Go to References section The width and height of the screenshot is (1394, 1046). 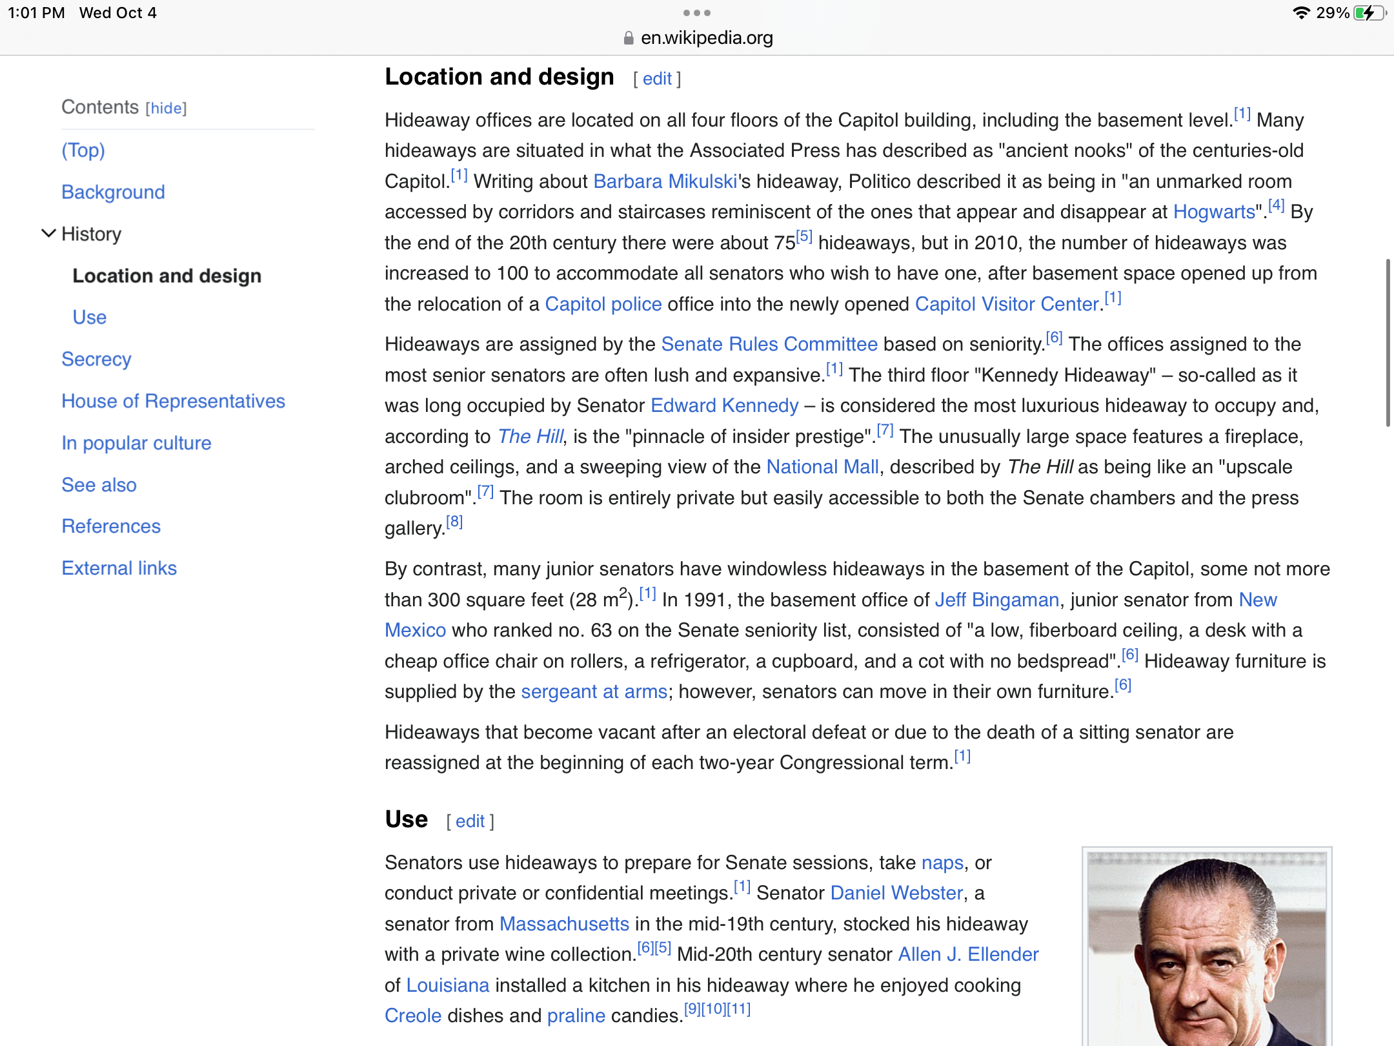[x=111, y=526]
